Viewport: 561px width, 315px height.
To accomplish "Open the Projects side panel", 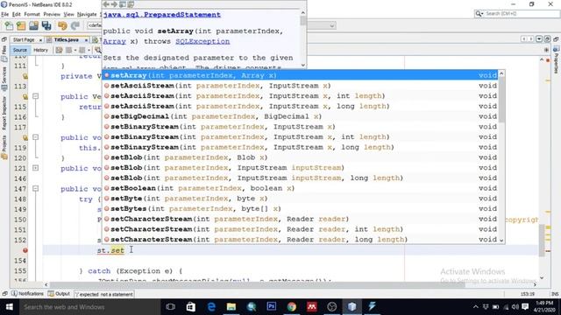I will 4,147.
